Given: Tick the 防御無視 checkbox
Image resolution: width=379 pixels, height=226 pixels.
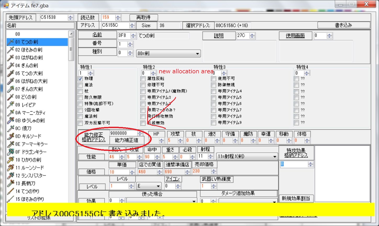Looking at the screenshot, I should (214, 85).
